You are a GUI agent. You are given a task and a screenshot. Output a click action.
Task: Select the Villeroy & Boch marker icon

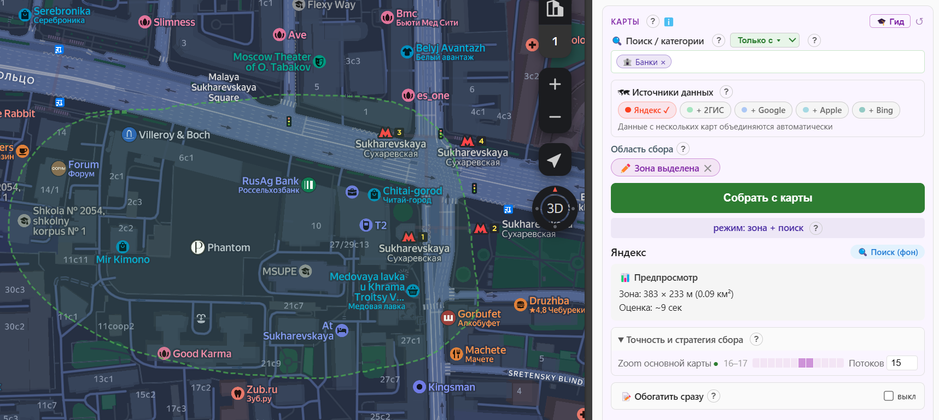(129, 134)
